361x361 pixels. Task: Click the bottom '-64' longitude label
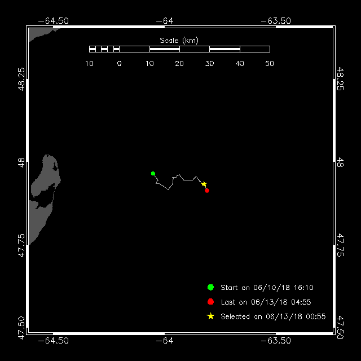pyautogui.click(x=165, y=341)
